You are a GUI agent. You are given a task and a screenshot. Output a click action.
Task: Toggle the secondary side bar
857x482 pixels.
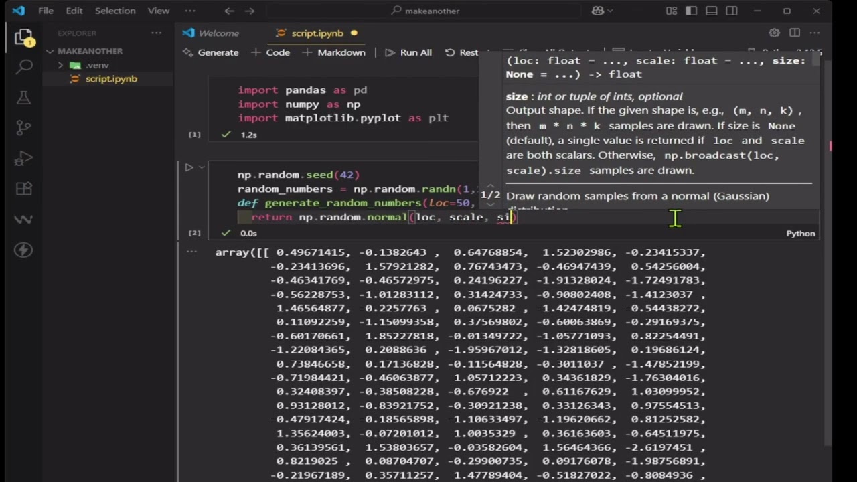click(732, 11)
